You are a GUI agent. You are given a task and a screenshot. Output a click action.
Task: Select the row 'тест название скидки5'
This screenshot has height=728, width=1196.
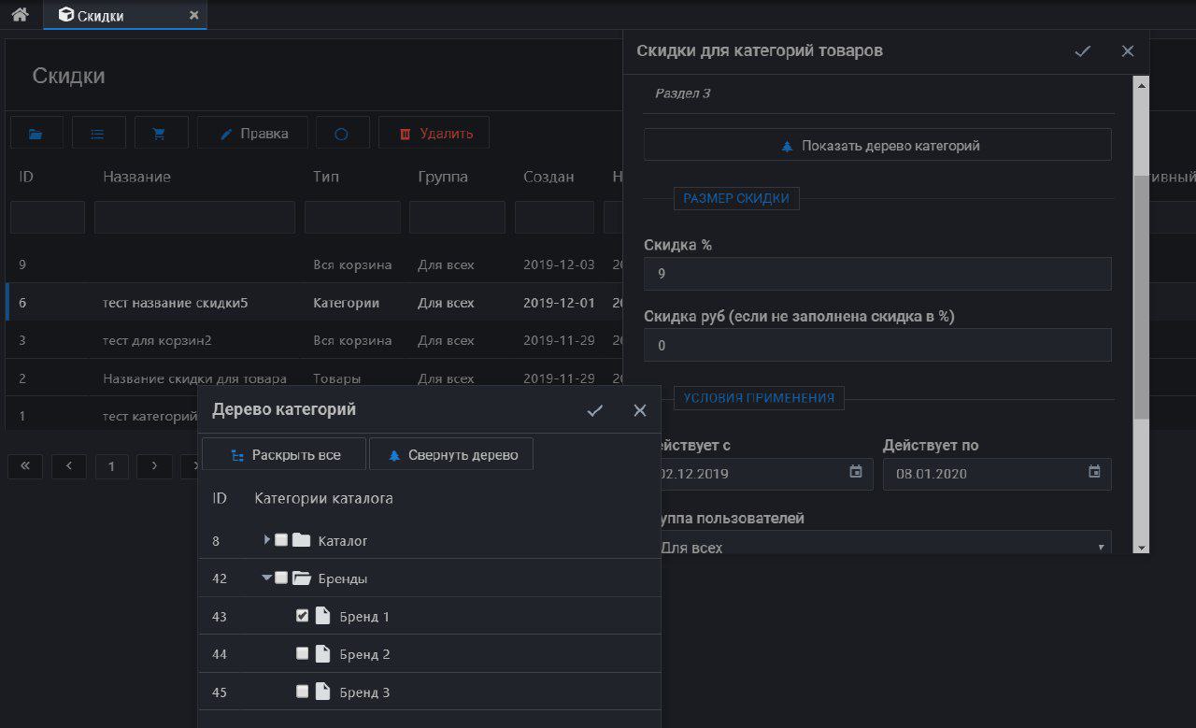point(315,303)
